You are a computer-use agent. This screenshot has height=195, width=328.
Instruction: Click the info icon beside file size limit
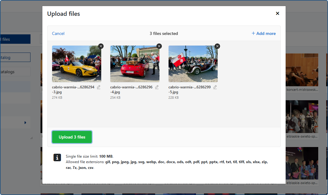pos(57,157)
